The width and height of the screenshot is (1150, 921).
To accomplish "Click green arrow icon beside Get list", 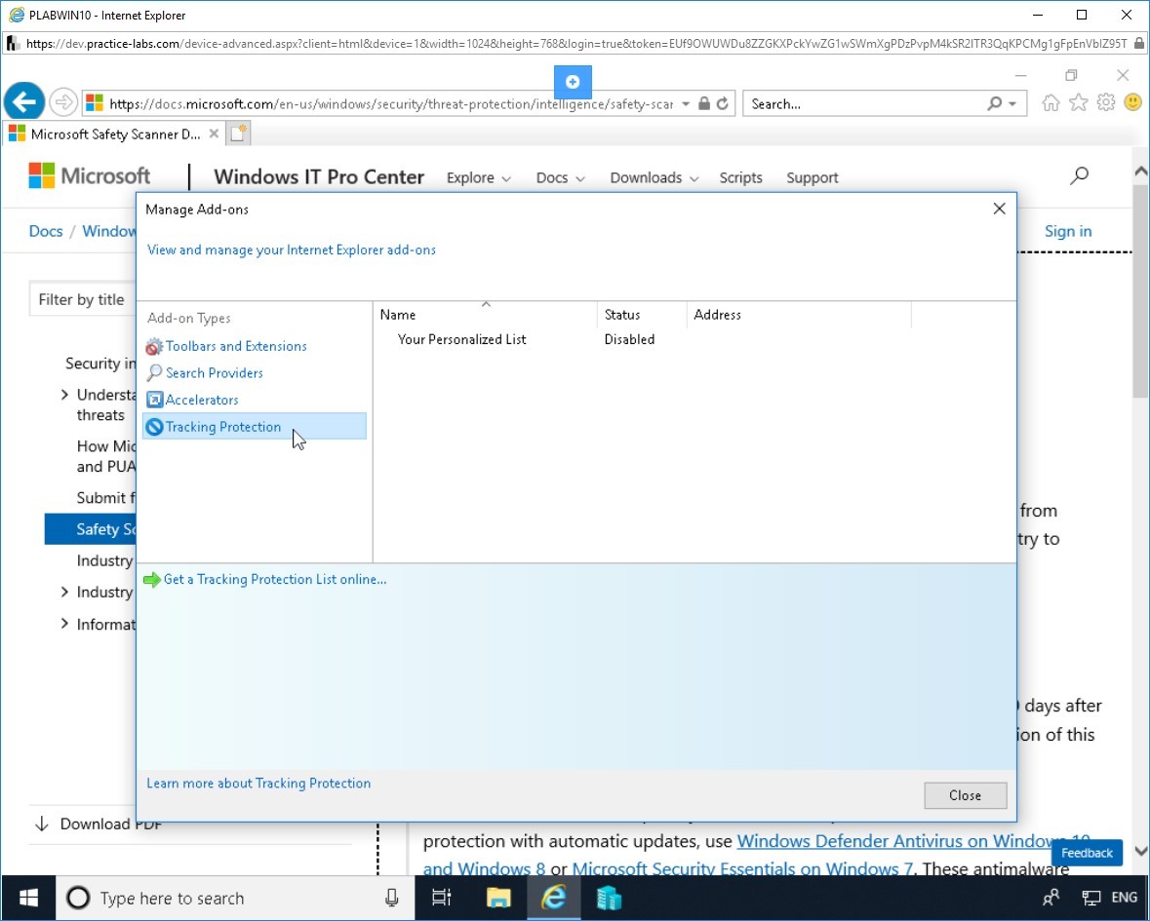I will pos(152,580).
